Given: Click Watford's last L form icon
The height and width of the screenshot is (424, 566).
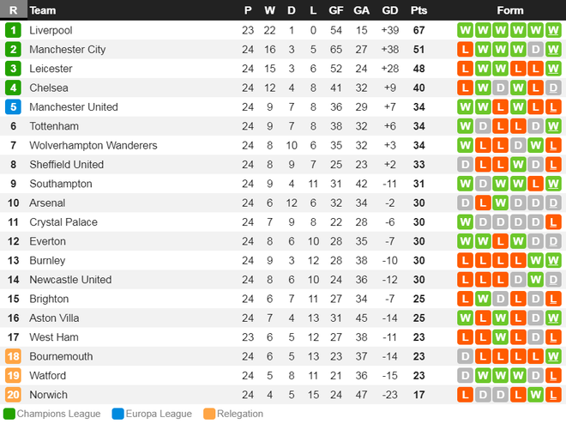Looking at the screenshot, I should point(553,376).
